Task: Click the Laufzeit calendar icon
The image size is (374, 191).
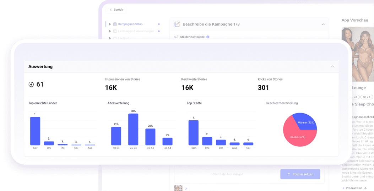Action: 115,38
